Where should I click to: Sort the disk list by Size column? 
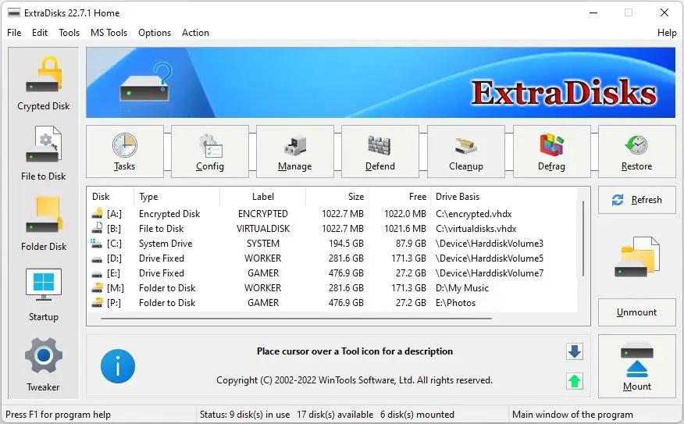pyautogui.click(x=337, y=197)
